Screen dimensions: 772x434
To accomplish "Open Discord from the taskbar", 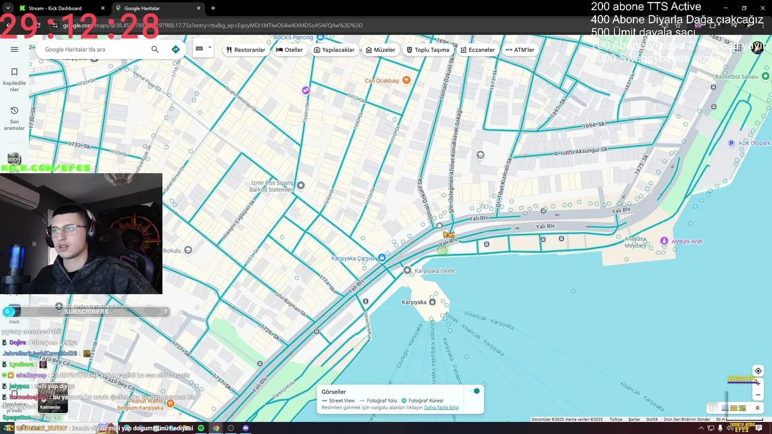I will [245, 428].
